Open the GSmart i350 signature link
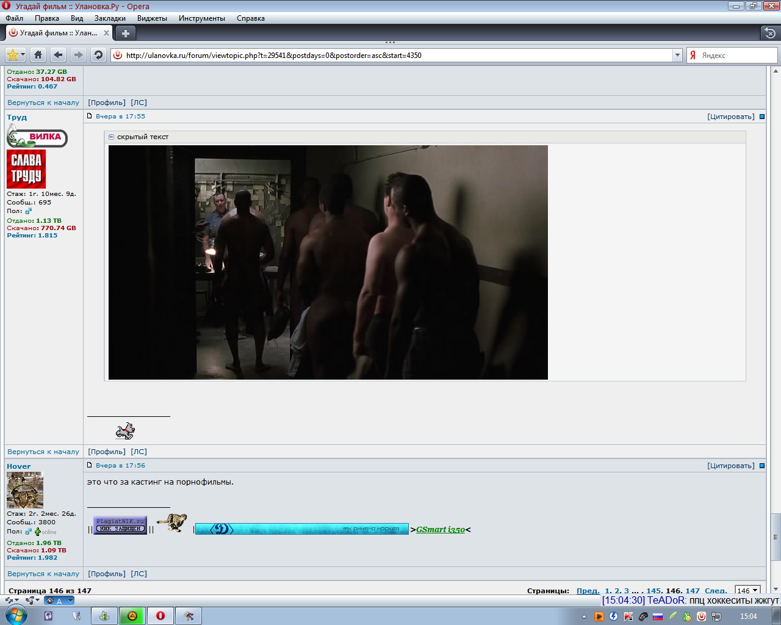Screen dimensions: 781x625 click(x=441, y=530)
